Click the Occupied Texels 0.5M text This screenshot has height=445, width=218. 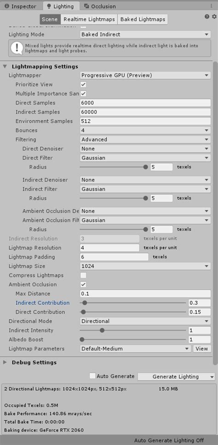coord(31,405)
